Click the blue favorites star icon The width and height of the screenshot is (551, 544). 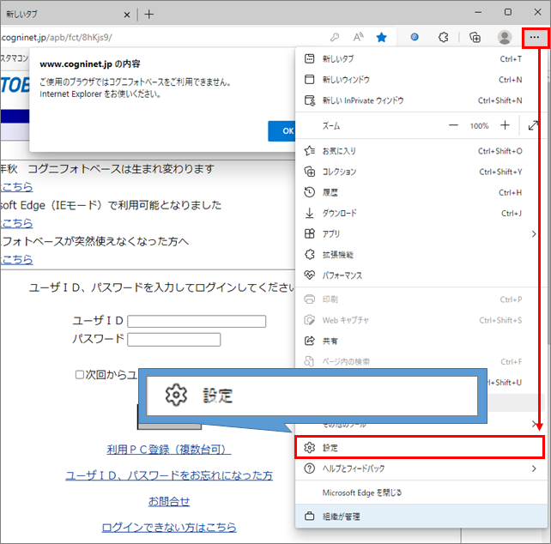point(381,37)
